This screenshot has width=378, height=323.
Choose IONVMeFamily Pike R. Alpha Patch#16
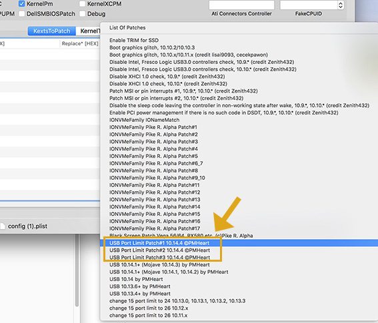pyautogui.click(x=239, y=221)
